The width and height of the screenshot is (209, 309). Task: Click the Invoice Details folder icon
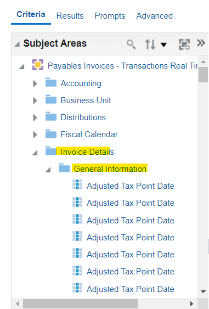[51, 151]
